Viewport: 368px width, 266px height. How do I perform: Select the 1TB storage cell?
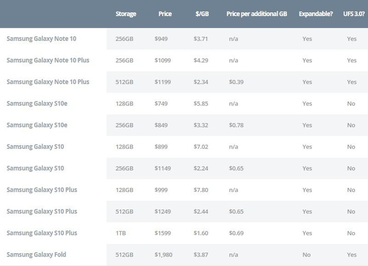click(121, 233)
